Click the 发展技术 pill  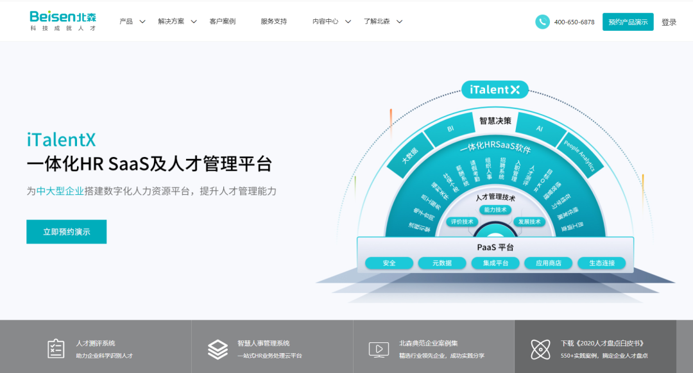pyautogui.click(x=529, y=222)
